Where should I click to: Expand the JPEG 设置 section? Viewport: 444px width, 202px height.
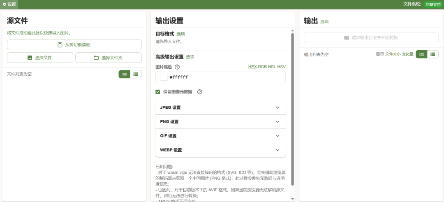pyautogui.click(x=220, y=107)
